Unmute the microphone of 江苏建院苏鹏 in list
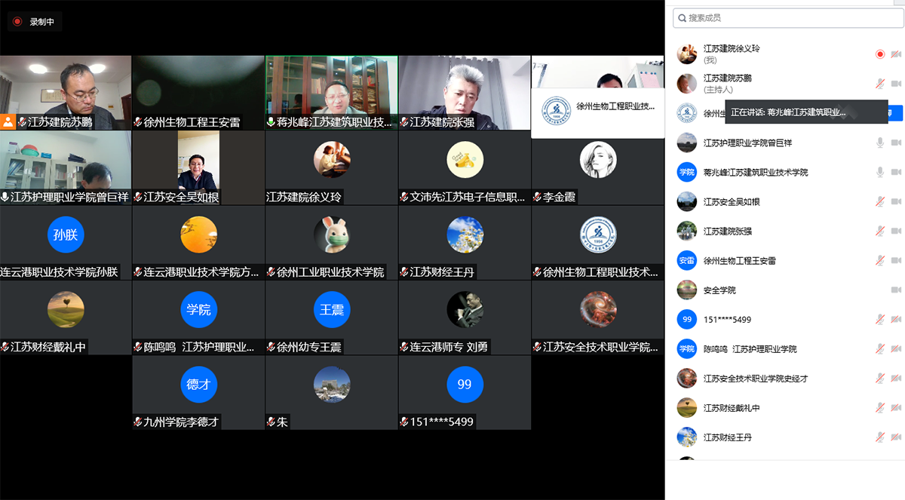This screenshot has height=500, width=905. 879,84
